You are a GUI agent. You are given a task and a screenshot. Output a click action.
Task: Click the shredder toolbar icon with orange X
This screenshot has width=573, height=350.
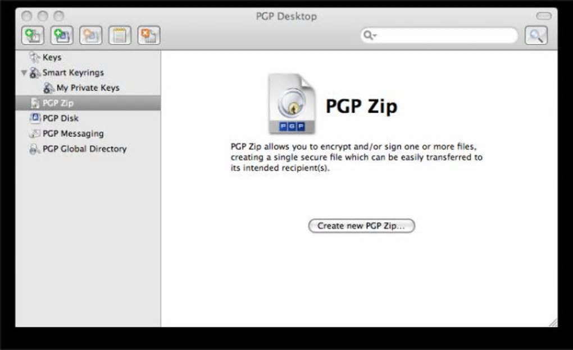pos(149,35)
